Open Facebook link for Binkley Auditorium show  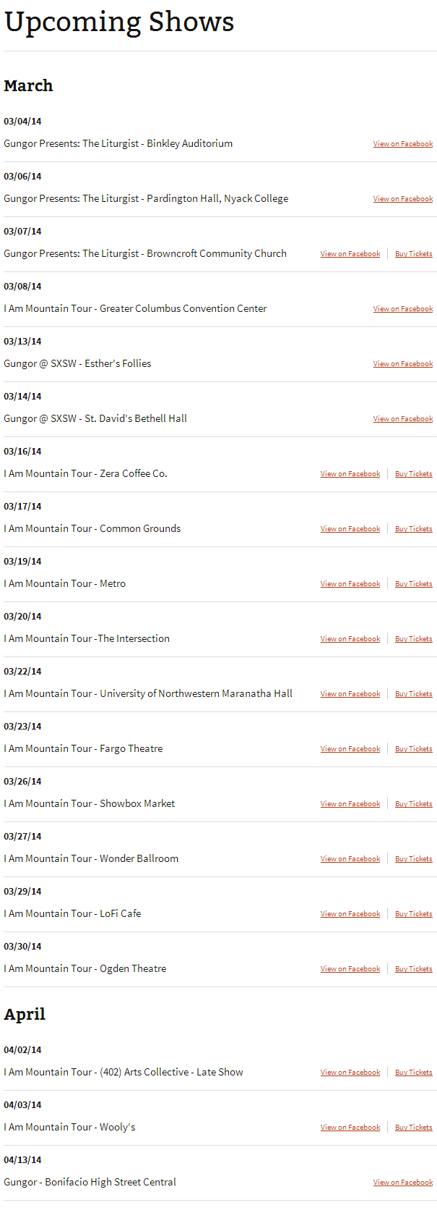(x=402, y=144)
